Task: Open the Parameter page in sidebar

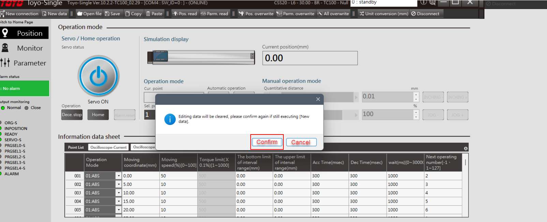Action: coord(25,63)
